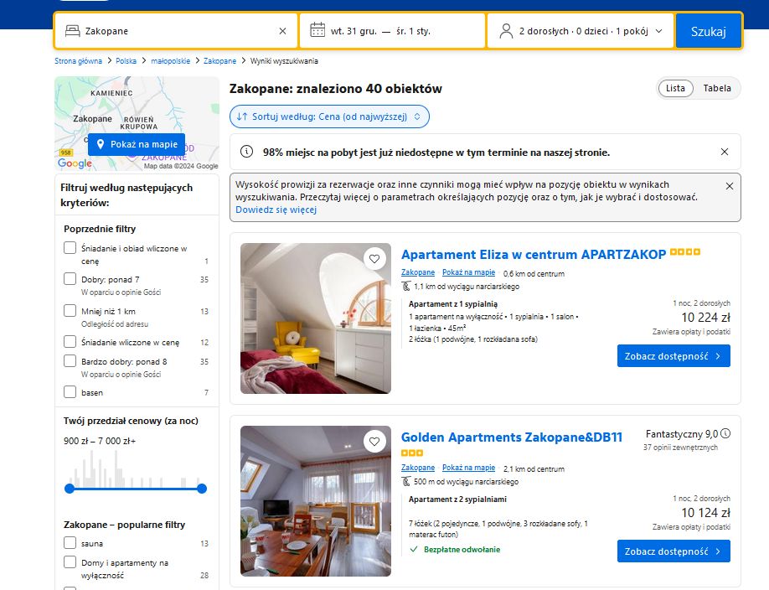Open Golden Apartments Zakopane&DB11 title
Screen dimensions: 769x590
pos(512,437)
